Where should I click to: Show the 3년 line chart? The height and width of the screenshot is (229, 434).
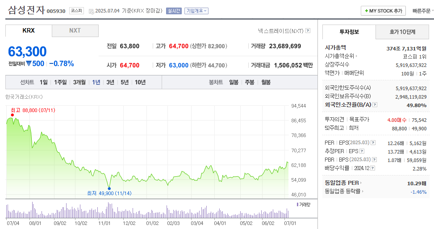pyautogui.click(x=110, y=83)
